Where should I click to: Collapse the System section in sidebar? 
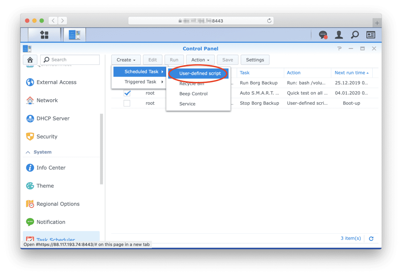coord(28,152)
